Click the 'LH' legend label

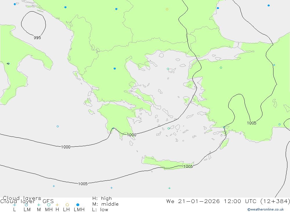66,210
